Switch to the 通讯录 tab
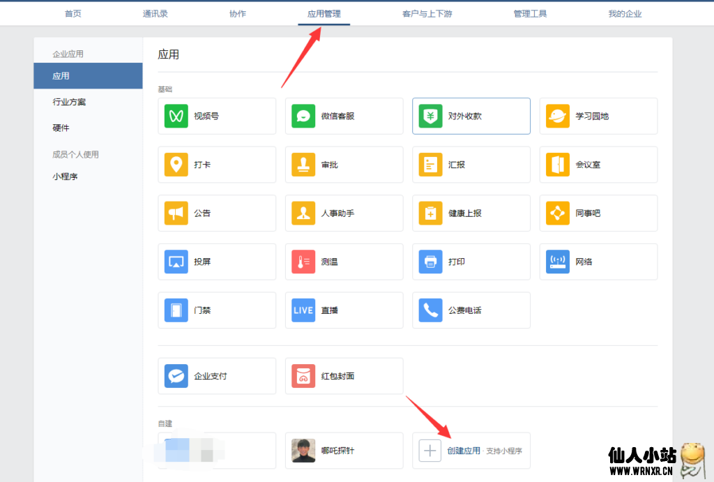The width and height of the screenshot is (714, 482). (155, 14)
